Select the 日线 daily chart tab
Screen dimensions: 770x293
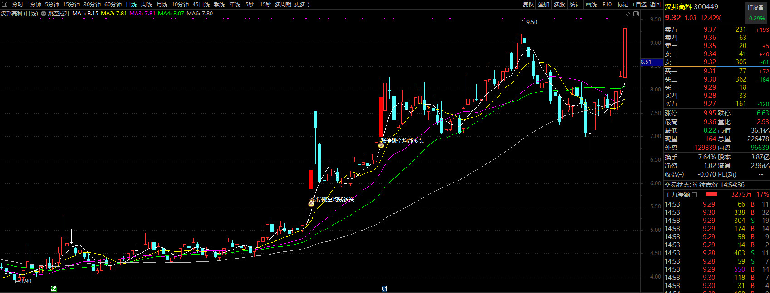click(131, 4)
